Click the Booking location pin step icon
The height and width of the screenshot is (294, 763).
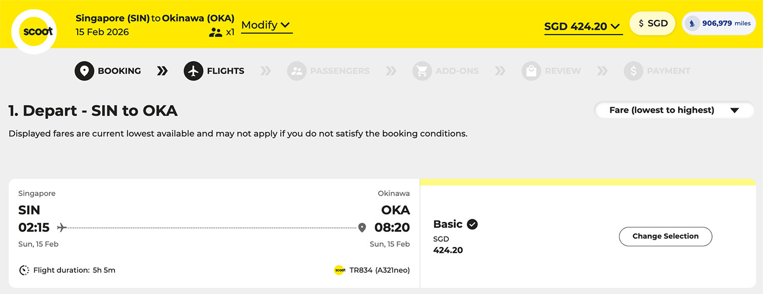[84, 71]
